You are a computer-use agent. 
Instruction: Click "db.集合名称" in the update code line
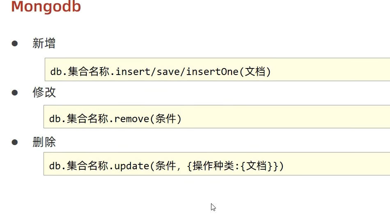(80, 166)
